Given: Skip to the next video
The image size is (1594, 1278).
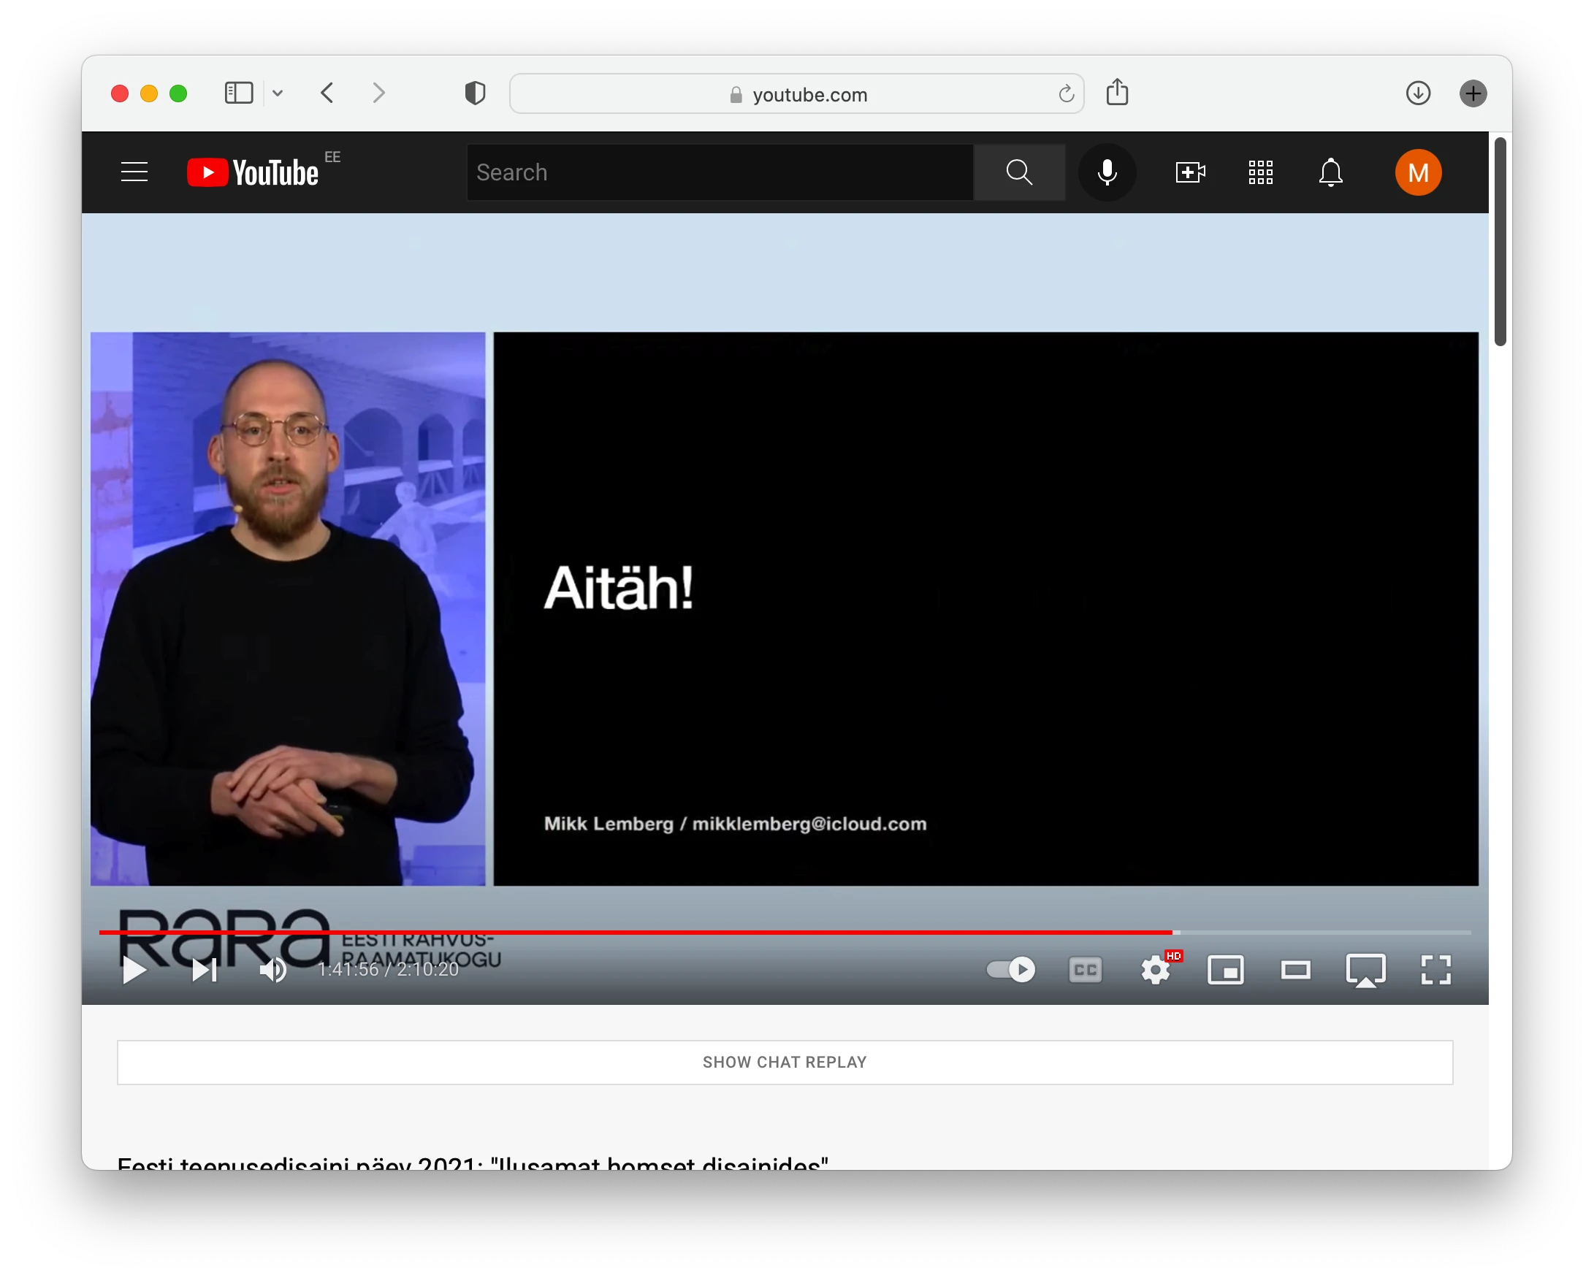Looking at the screenshot, I should coord(204,970).
